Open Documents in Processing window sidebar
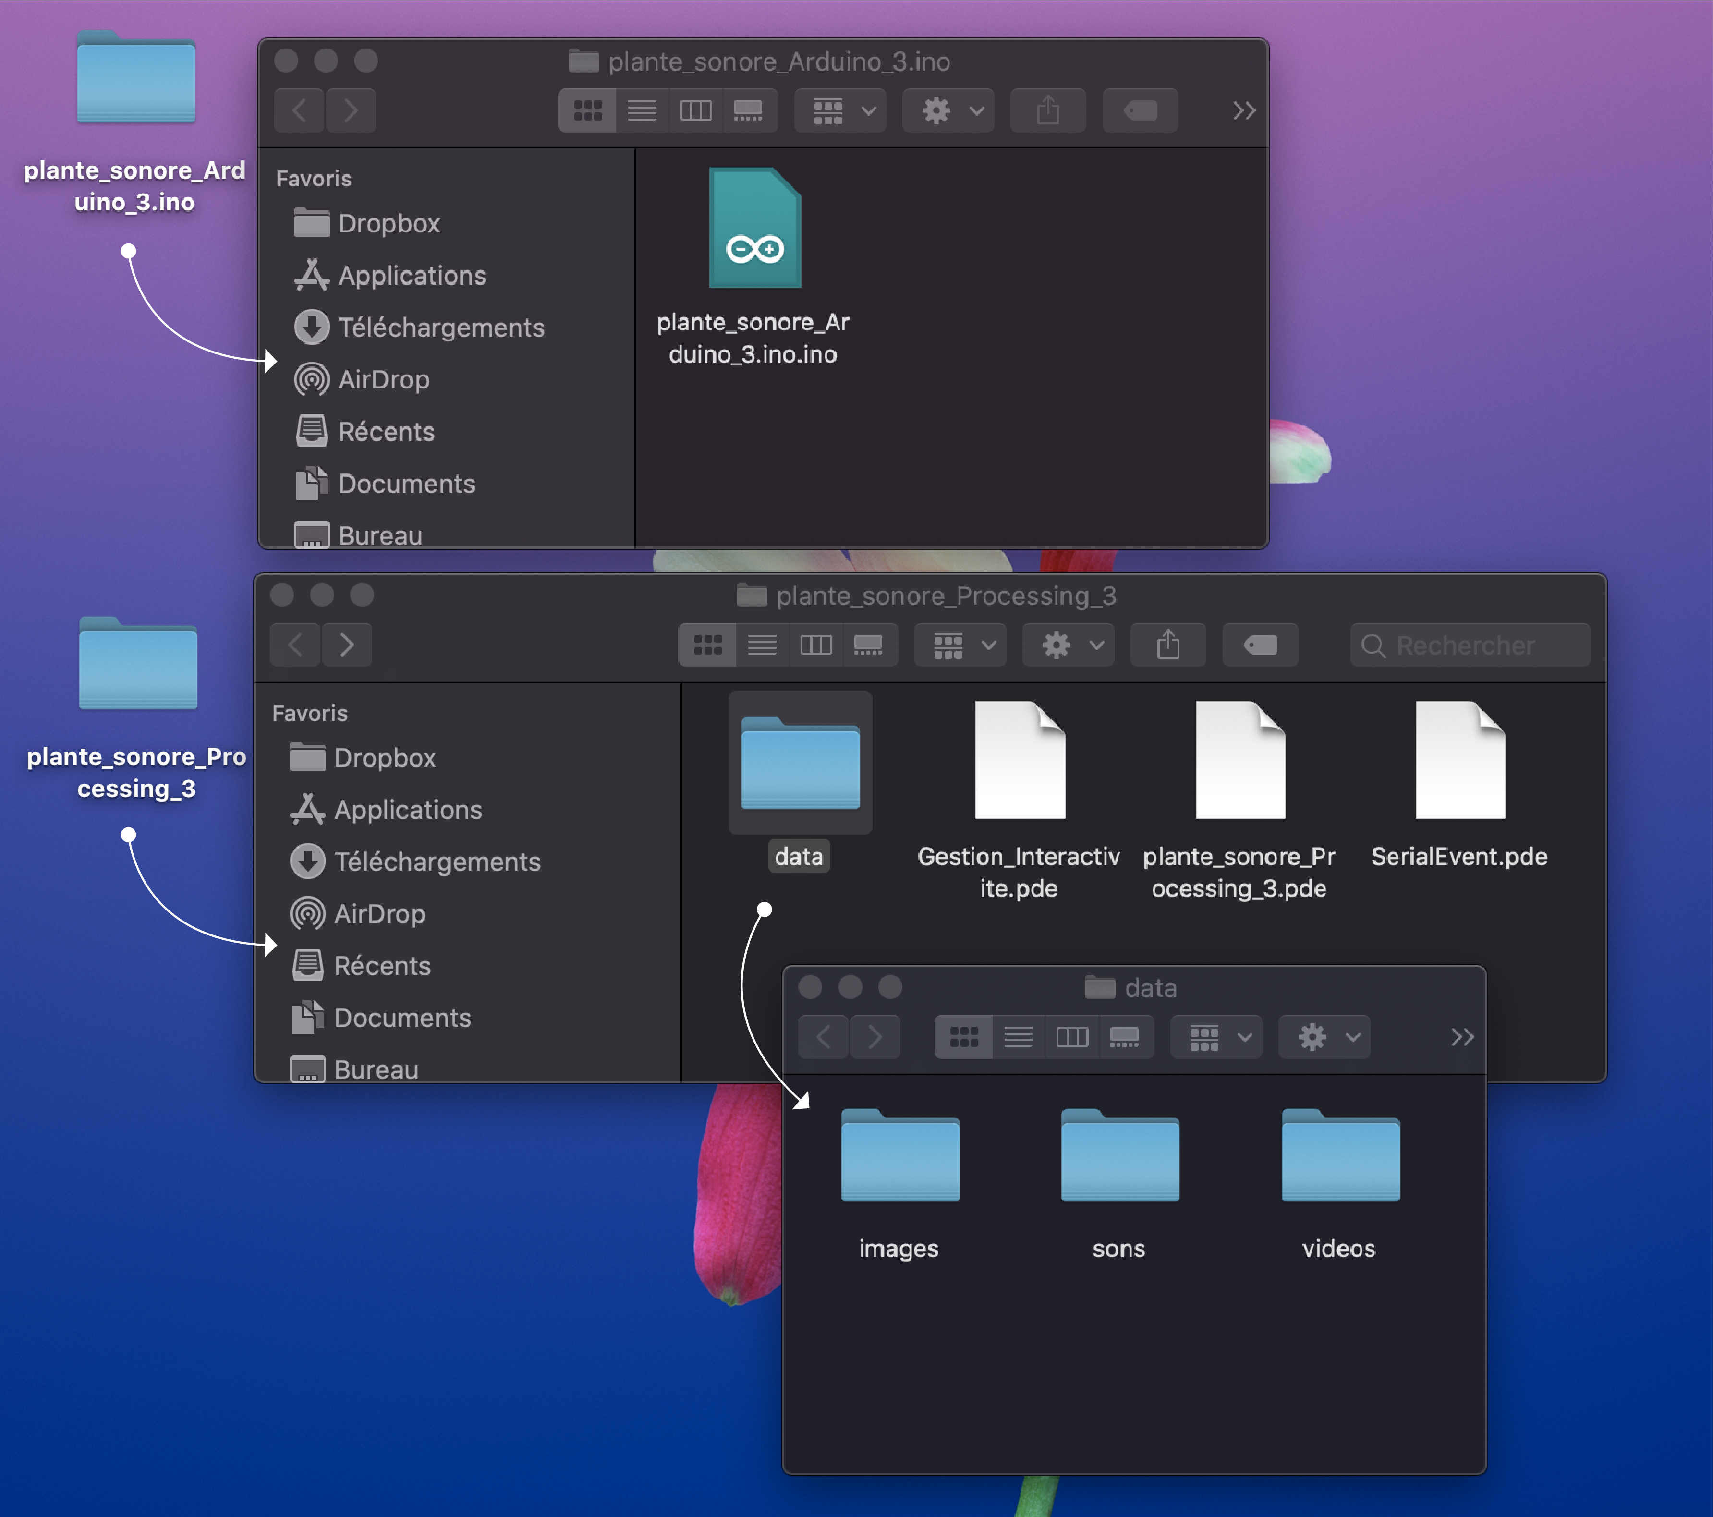This screenshot has height=1517, width=1713. click(402, 1018)
